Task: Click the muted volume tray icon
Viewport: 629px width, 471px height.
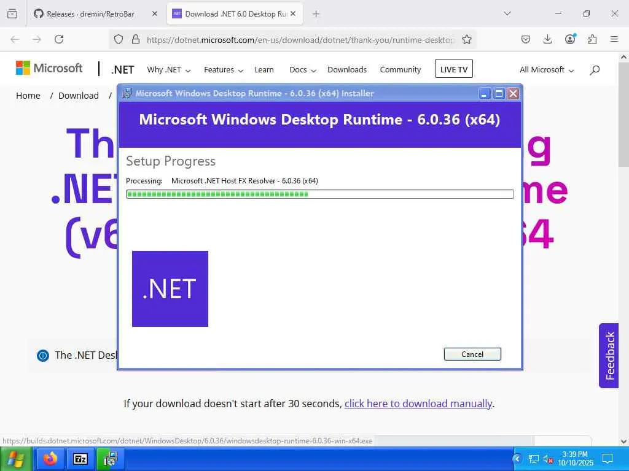Action: pos(549,459)
